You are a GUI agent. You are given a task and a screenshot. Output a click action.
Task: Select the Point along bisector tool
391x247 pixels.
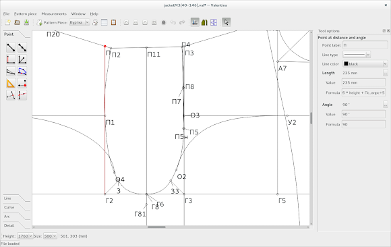click(22, 59)
